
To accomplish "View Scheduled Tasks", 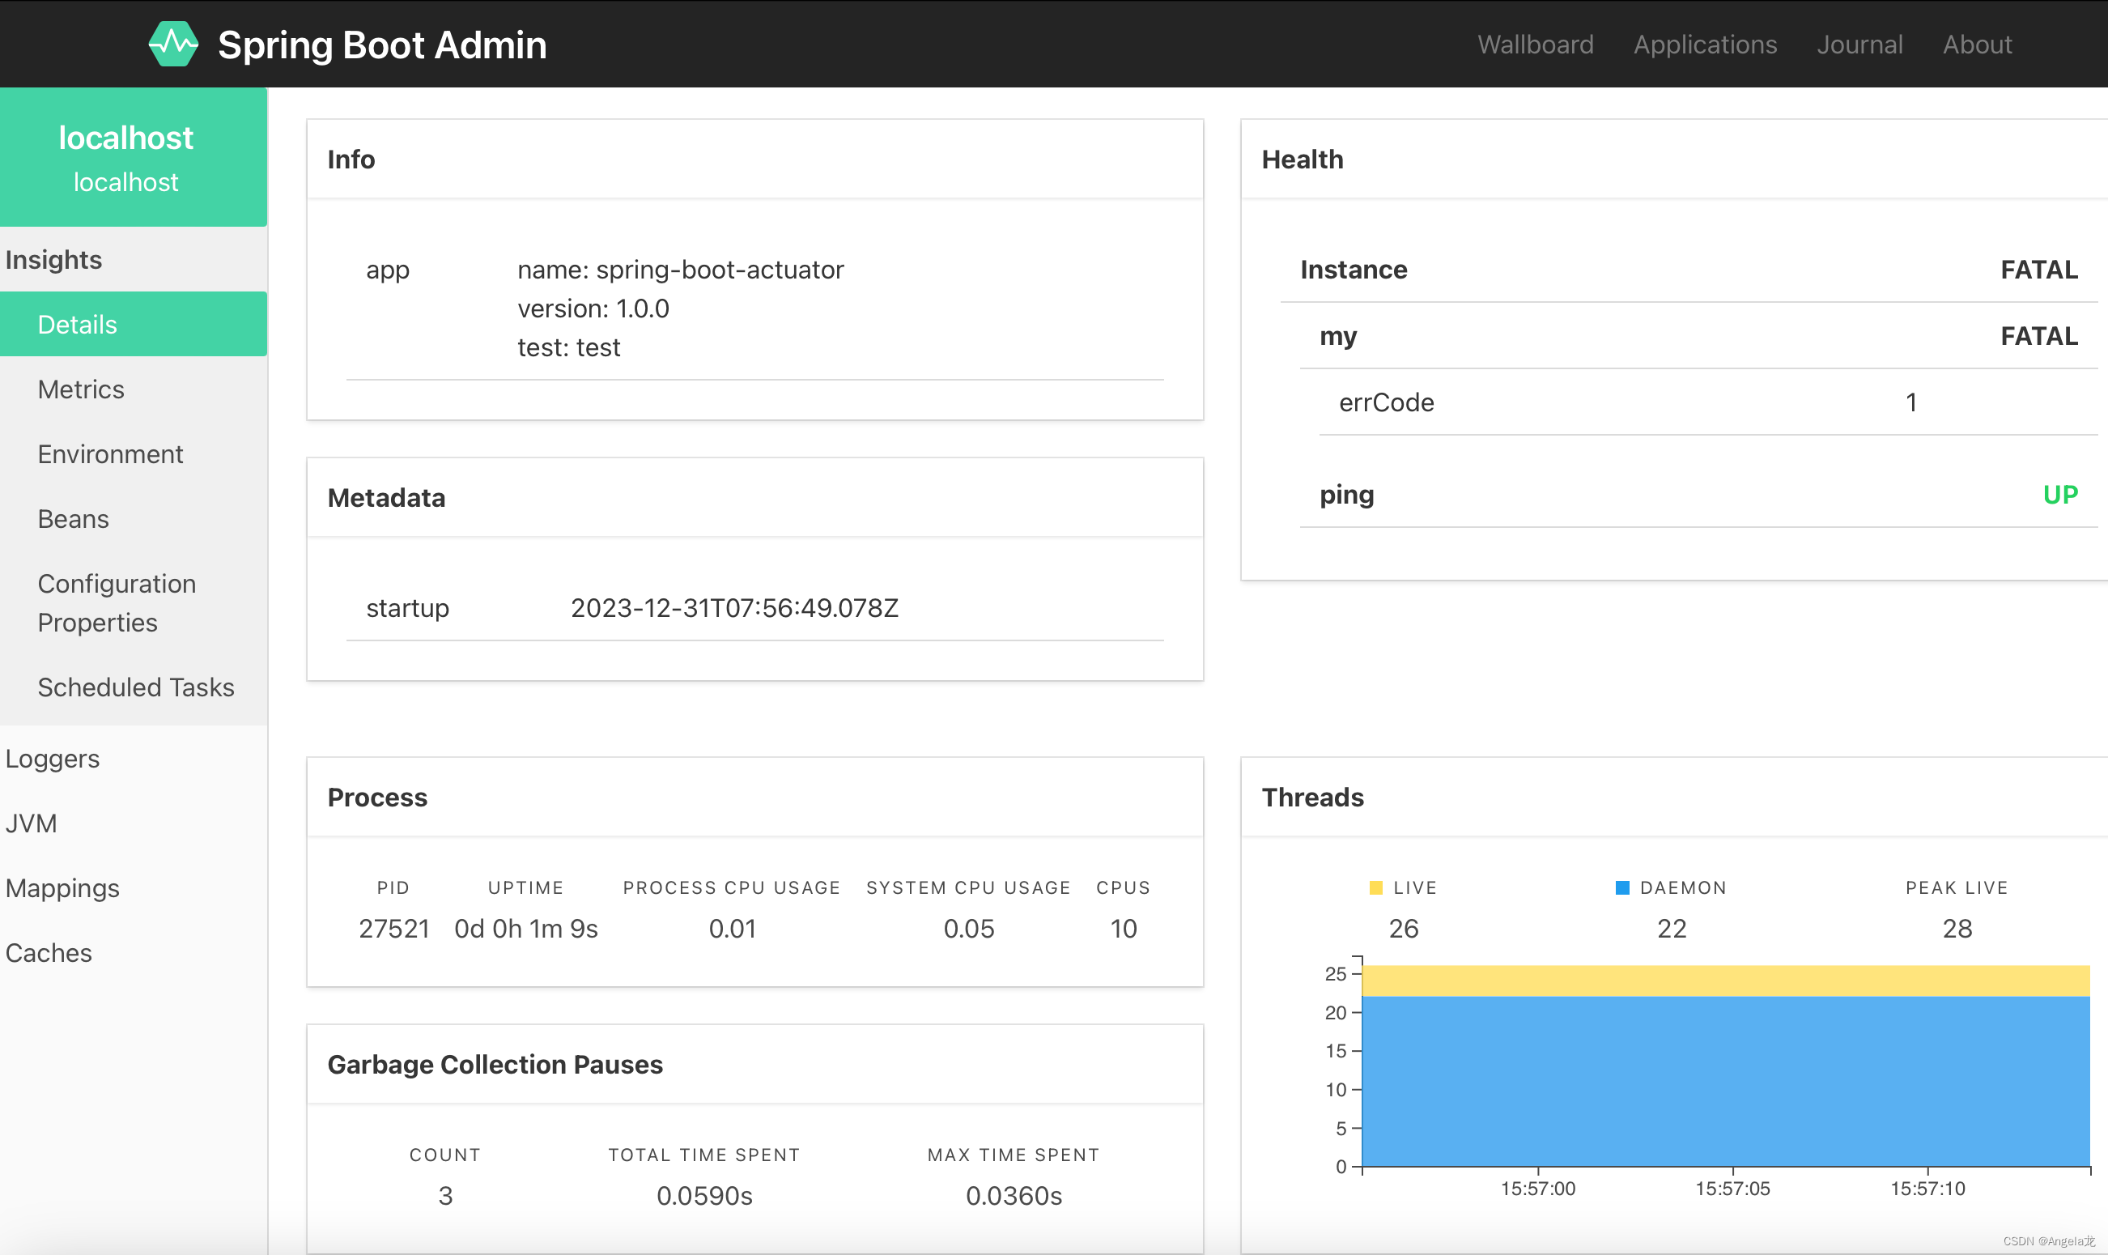I will (x=136, y=687).
